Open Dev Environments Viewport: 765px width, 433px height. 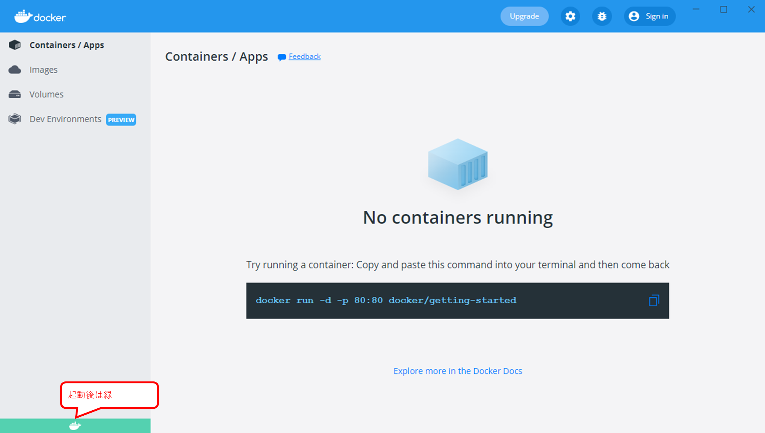(x=65, y=119)
